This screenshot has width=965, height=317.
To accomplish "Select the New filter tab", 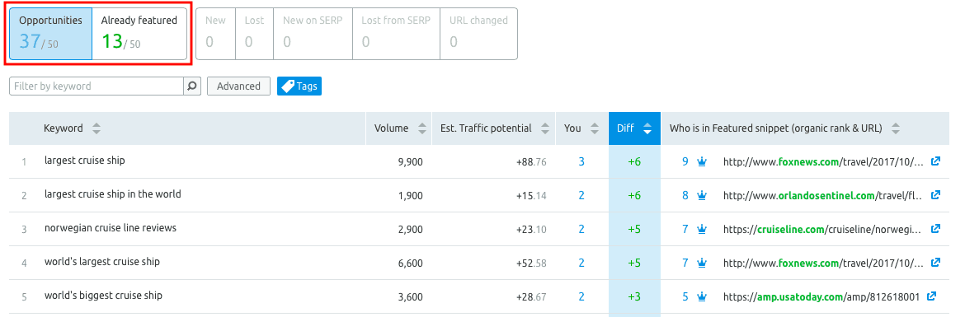I will [x=215, y=34].
